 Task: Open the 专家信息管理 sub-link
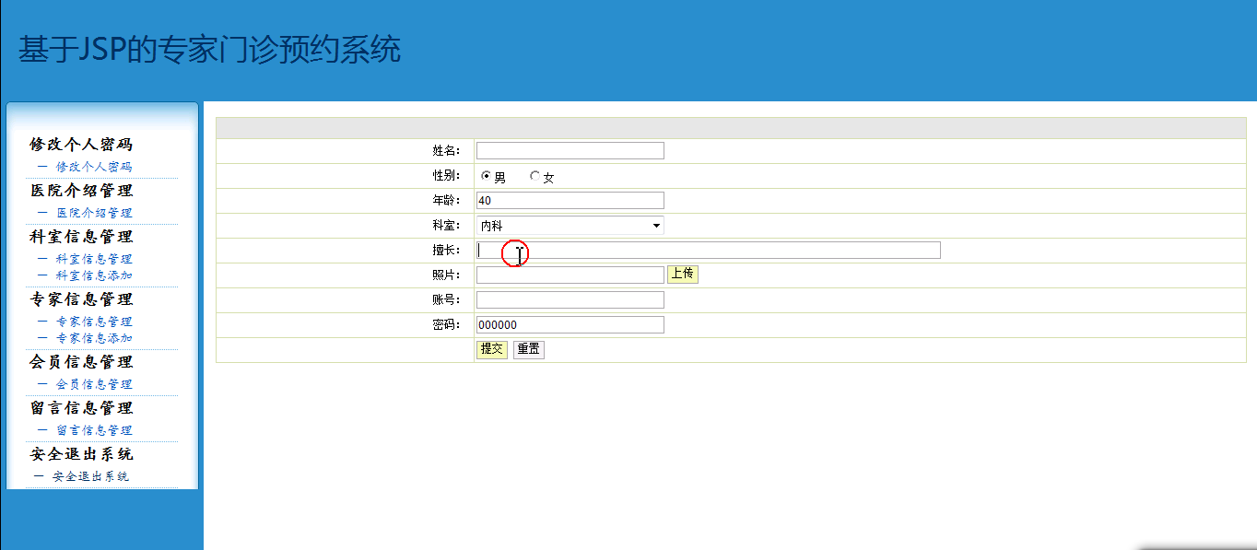tap(94, 322)
